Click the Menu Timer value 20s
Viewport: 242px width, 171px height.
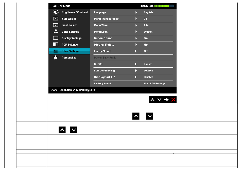(146, 25)
